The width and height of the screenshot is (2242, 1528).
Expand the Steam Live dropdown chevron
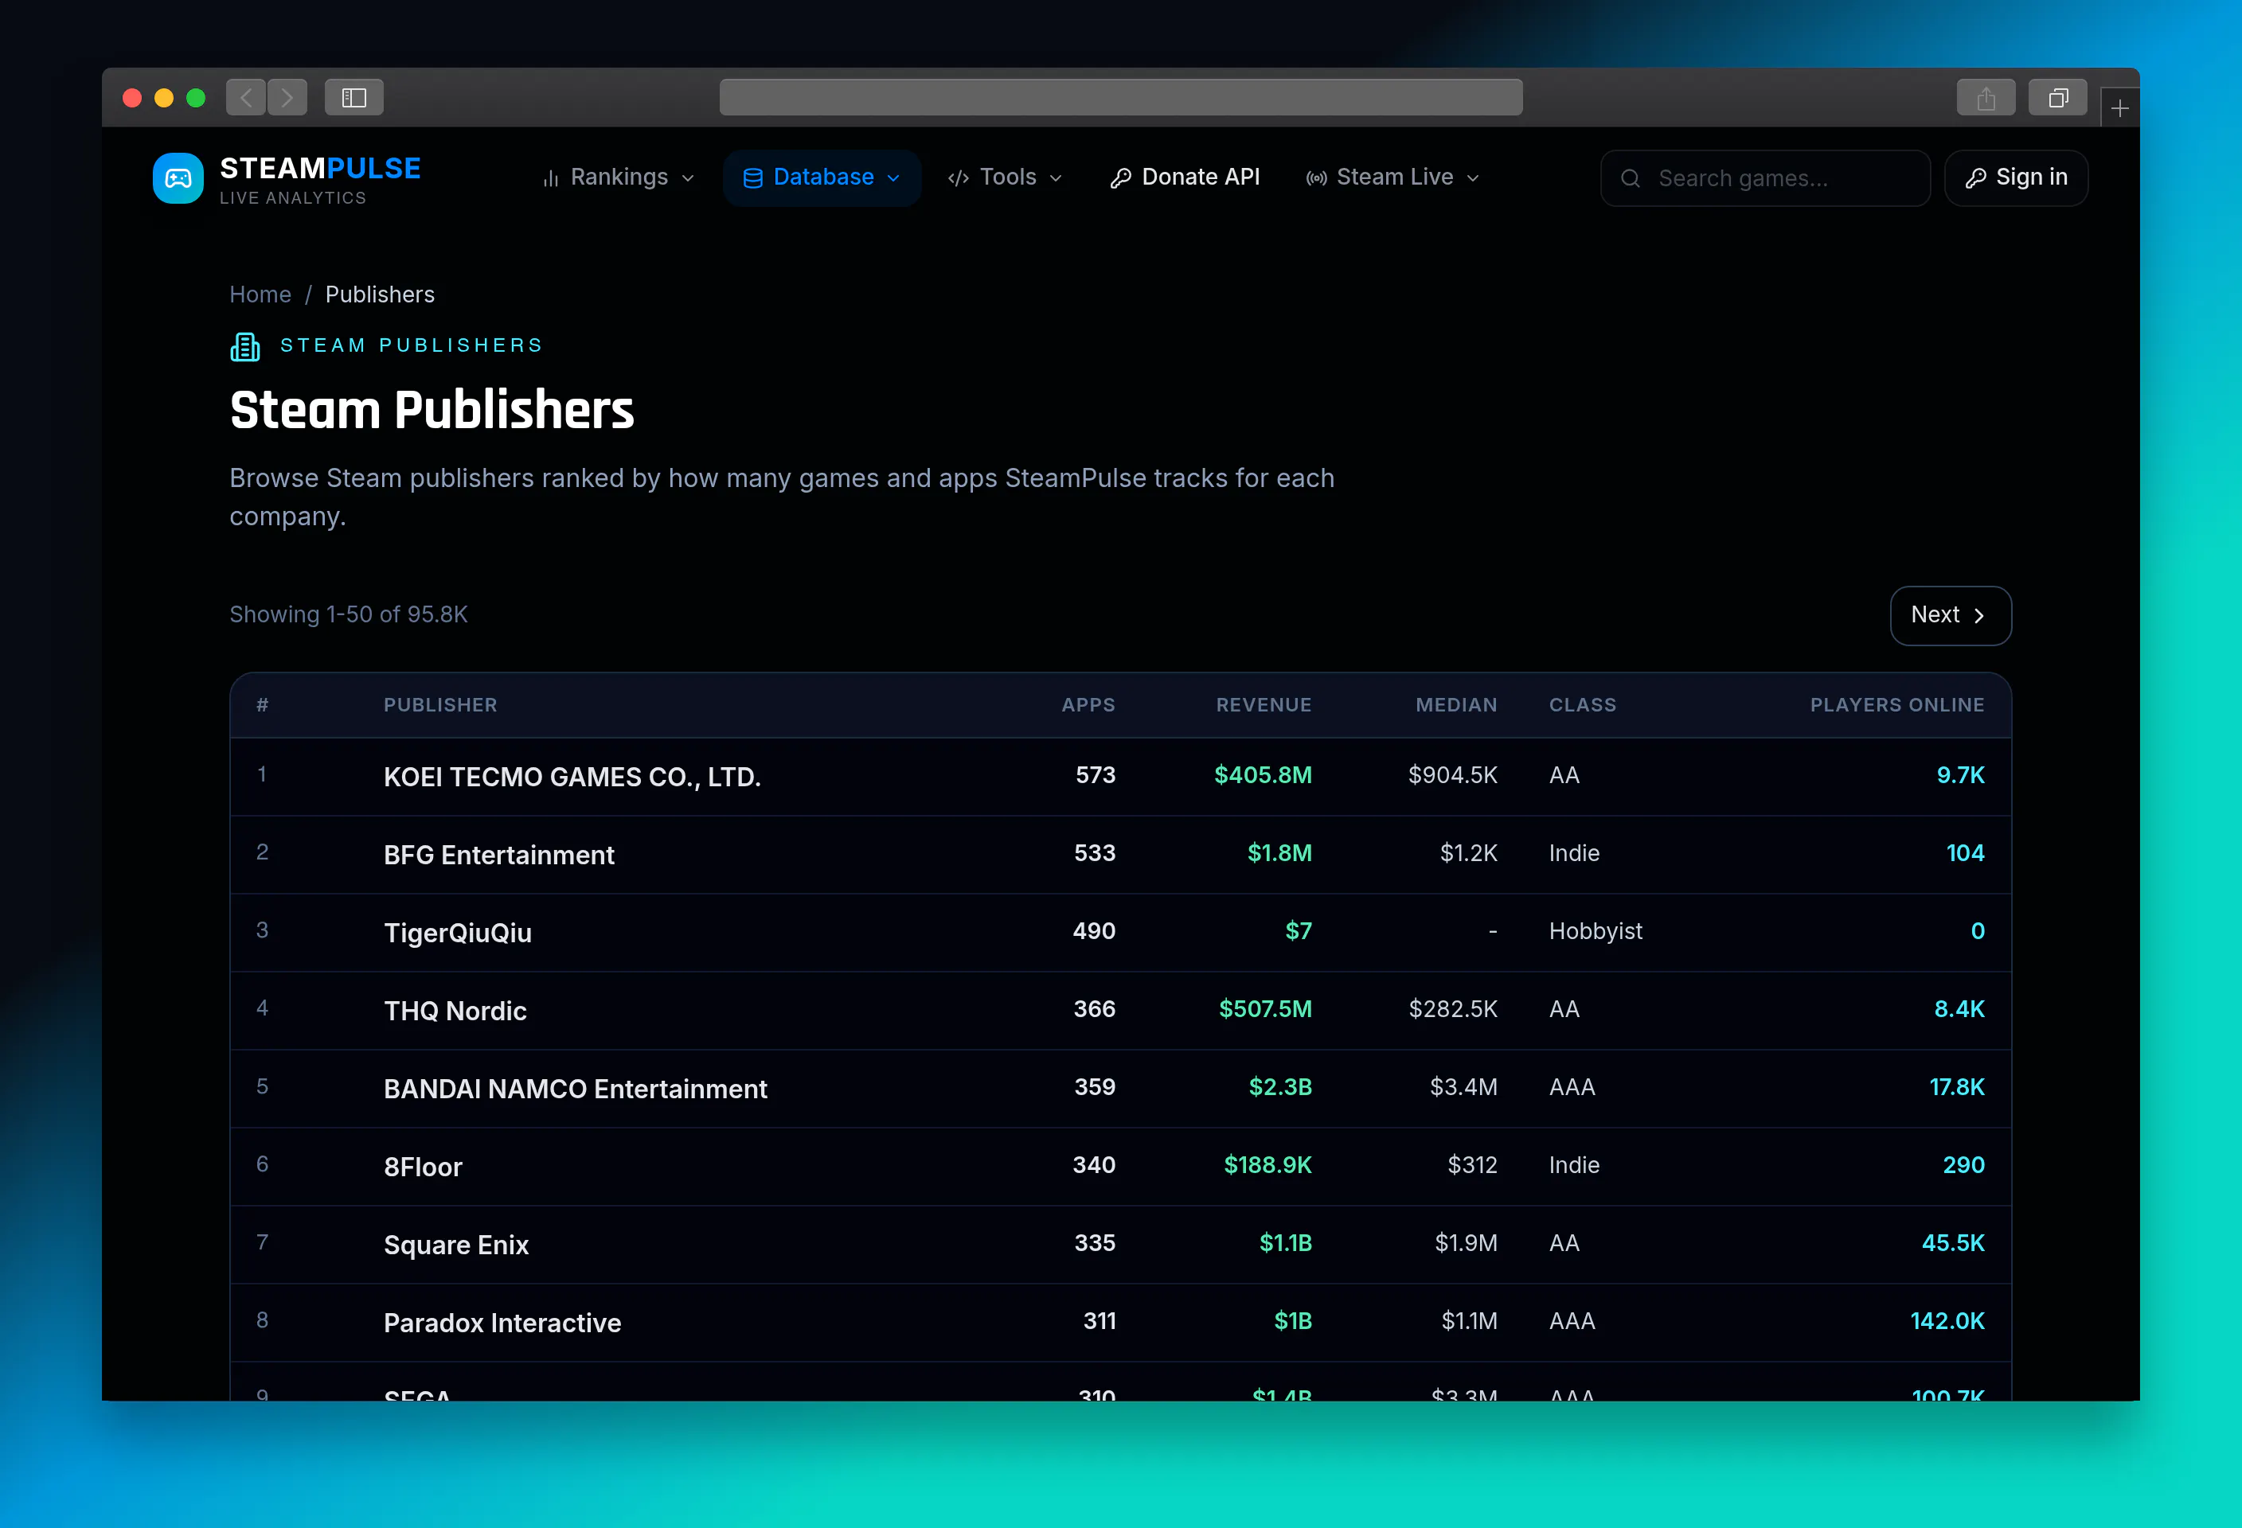pos(1472,178)
